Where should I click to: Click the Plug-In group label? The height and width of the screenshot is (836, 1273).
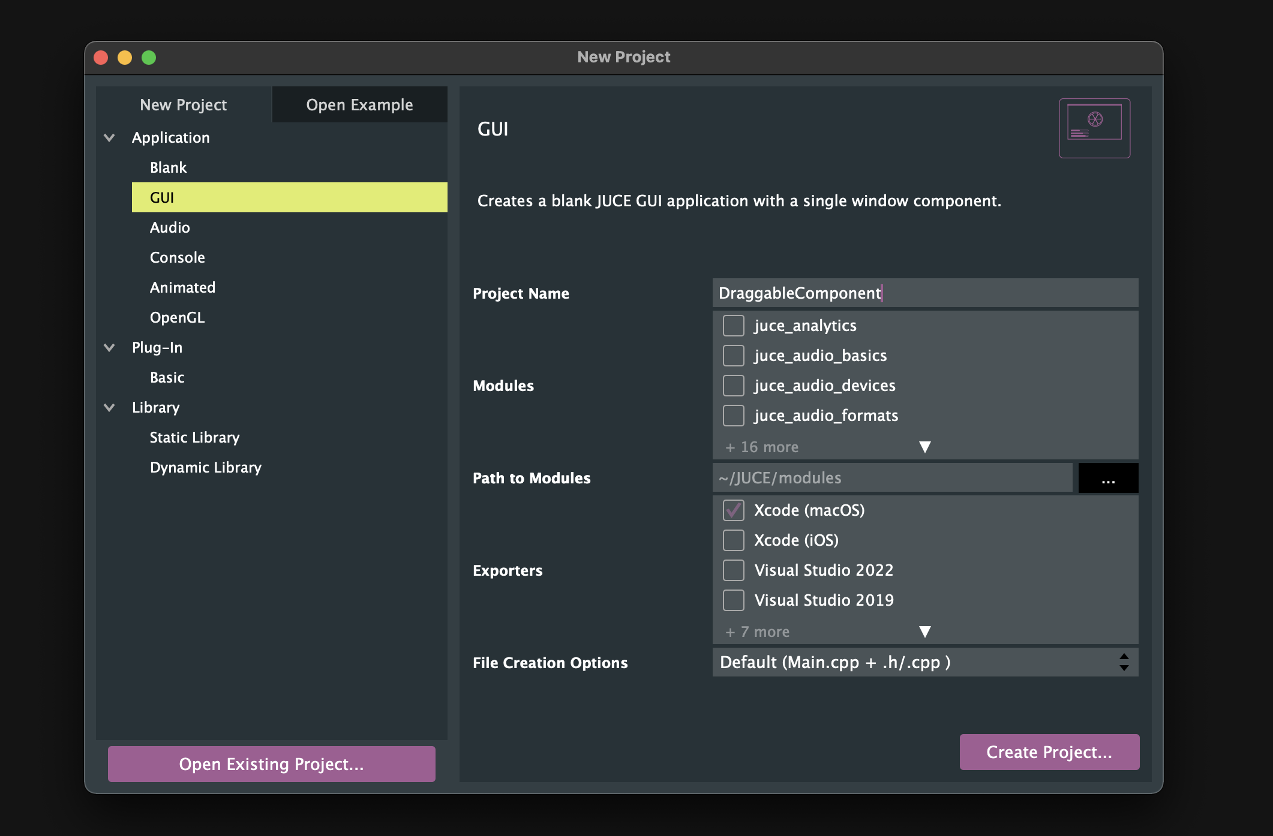[157, 348]
